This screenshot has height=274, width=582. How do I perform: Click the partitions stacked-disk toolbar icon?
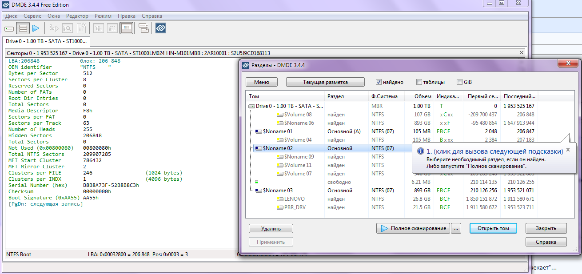(x=23, y=28)
